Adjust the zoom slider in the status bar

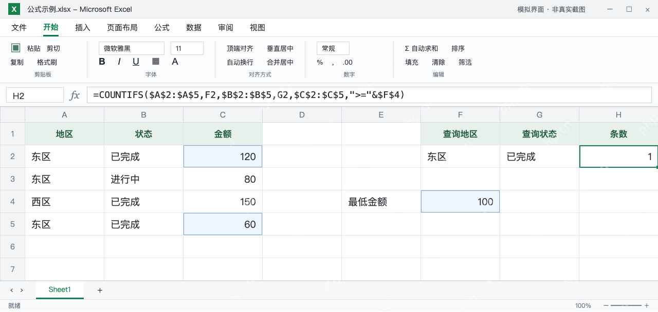click(x=626, y=306)
